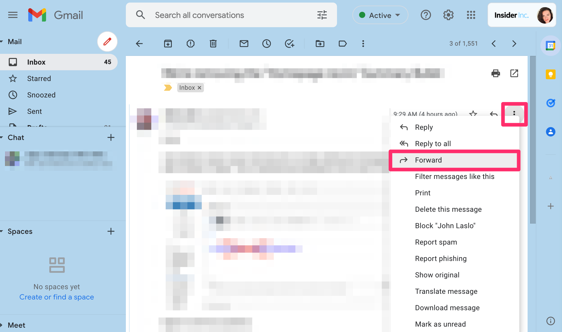Click the Move to folder icon in toolbar

(x=320, y=44)
